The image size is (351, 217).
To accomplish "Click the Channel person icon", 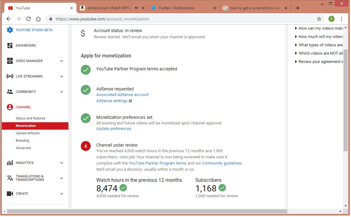I will click(10, 107).
